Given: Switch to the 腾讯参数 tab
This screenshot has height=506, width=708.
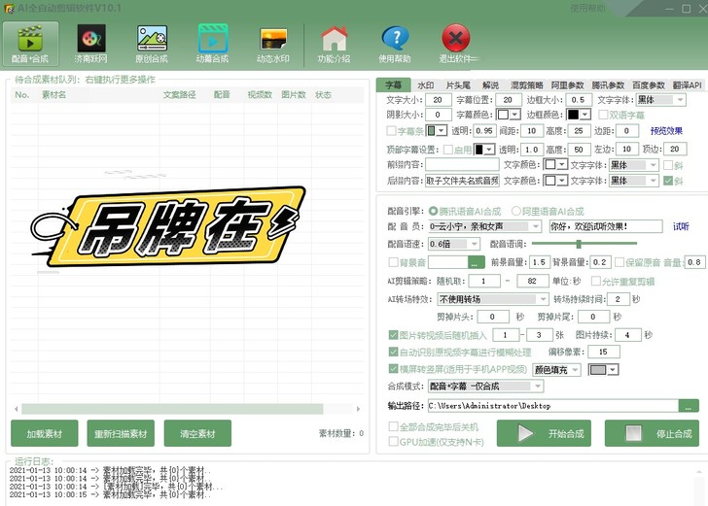Looking at the screenshot, I should pos(608,85).
